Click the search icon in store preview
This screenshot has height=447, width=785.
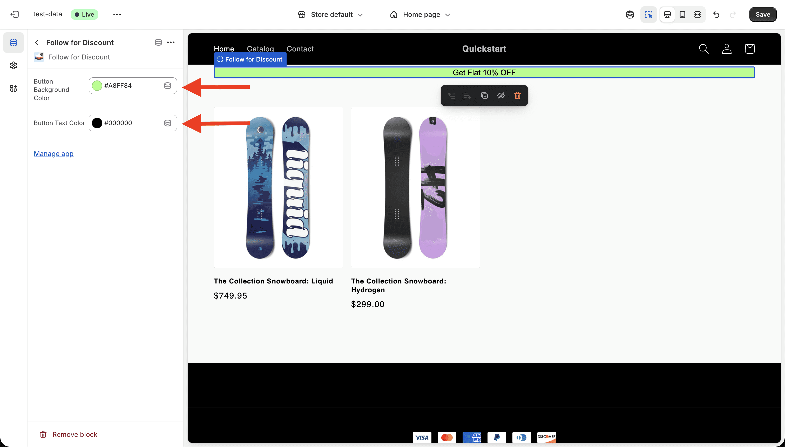pyautogui.click(x=703, y=49)
